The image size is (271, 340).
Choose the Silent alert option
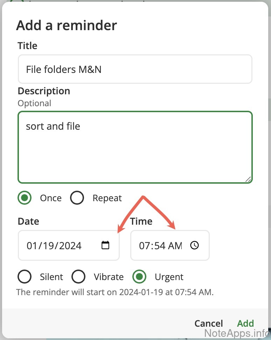click(x=25, y=277)
